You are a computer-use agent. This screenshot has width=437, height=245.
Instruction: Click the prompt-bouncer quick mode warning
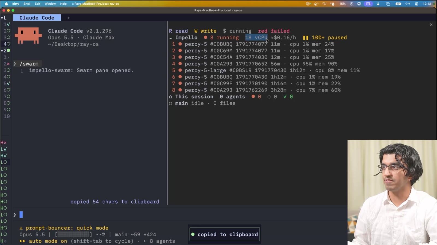tap(64, 228)
